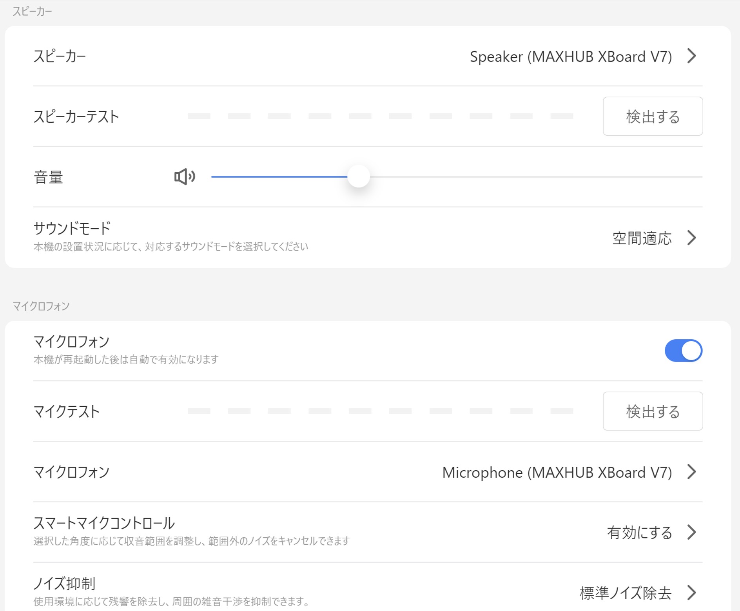Image resolution: width=740 pixels, height=611 pixels.
Task: Click the Speaker (MAXHUB XBoard V7) device name
Action: 571,57
